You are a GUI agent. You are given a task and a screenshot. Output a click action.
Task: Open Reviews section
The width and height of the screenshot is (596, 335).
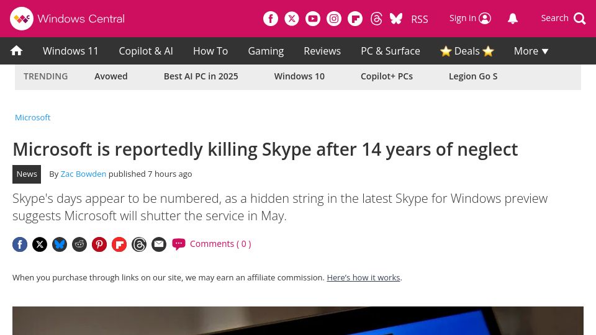[x=322, y=51]
